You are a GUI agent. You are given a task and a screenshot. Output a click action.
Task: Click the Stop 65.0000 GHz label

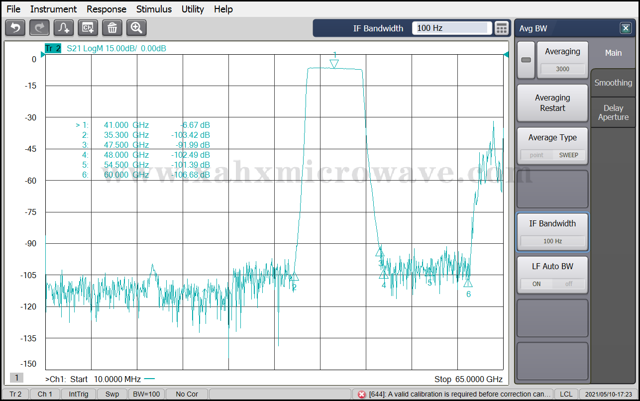click(468, 379)
